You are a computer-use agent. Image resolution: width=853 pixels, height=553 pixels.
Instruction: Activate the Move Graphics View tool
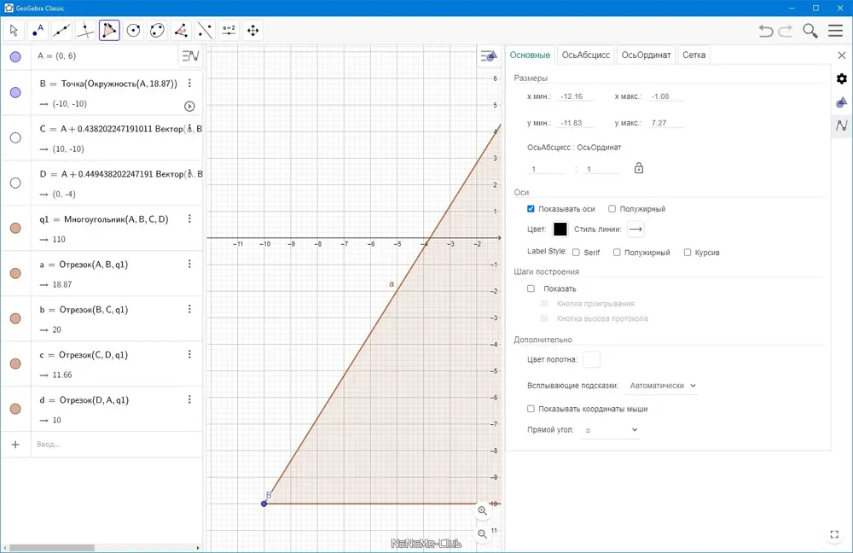point(253,31)
